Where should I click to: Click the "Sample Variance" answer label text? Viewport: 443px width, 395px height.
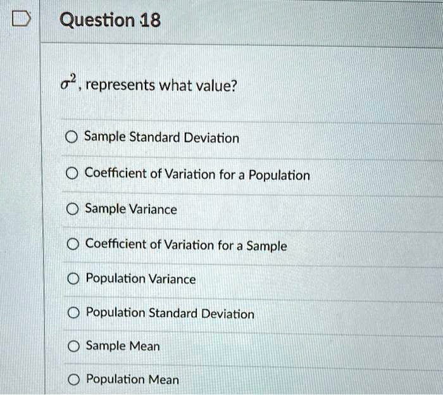pos(131,209)
